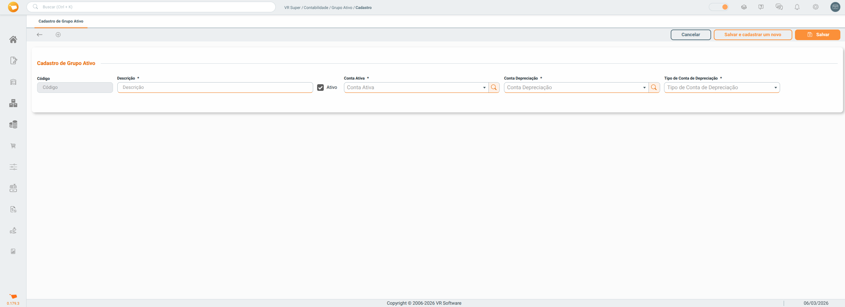Image resolution: width=845 pixels, height=307 pixels.
Task: Open the notifications bell icon
Action: (797, 7)
